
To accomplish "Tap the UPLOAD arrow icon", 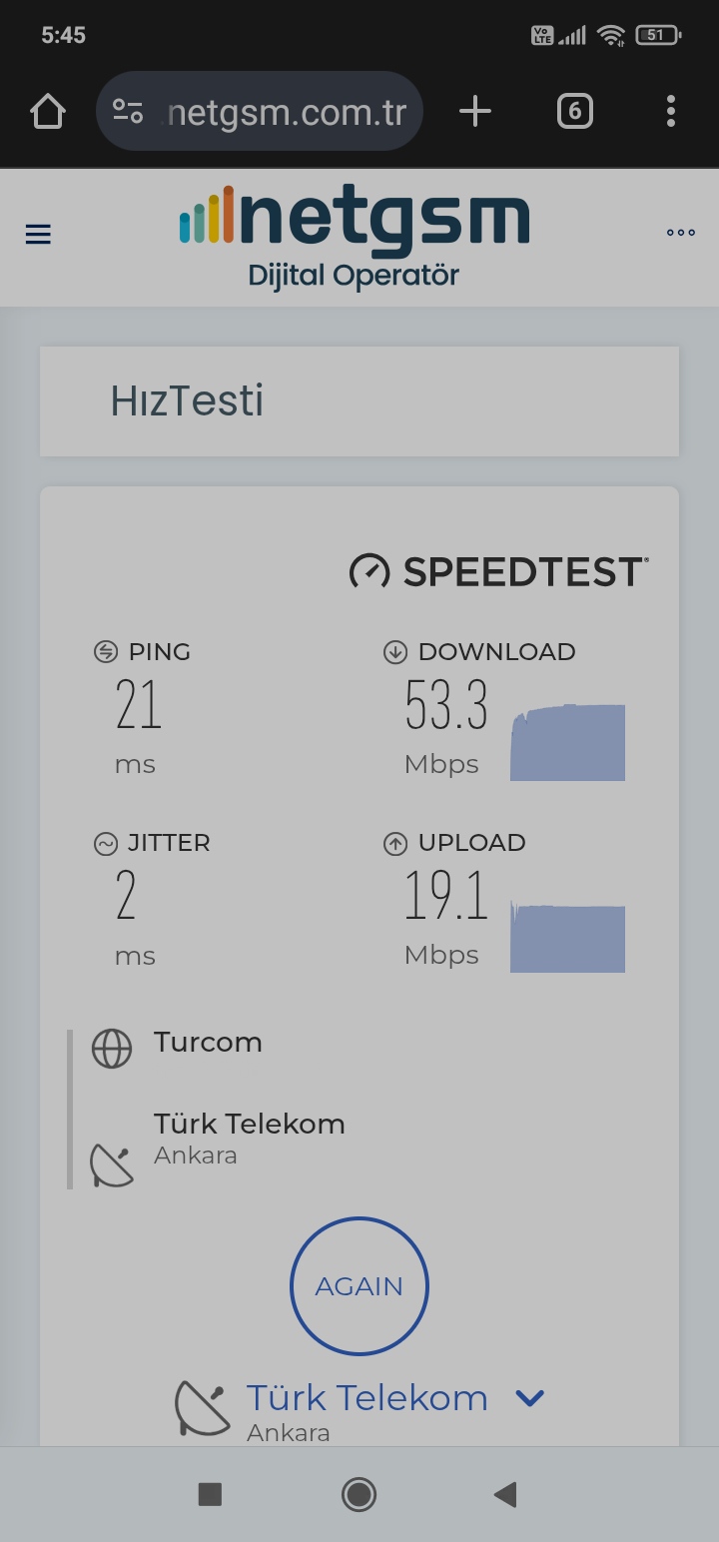I will click(395, 844).
